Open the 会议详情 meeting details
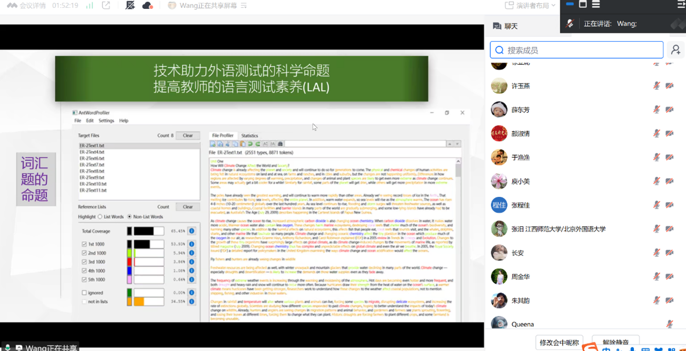The height and width of the screenshot is (351, 686). (x=26, y=6)
